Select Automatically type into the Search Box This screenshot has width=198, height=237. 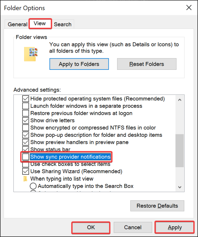coord(33,186)
